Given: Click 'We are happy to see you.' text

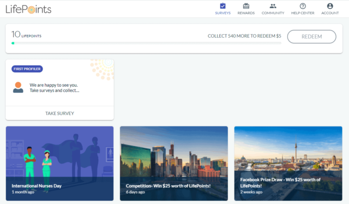Looking at the screenshot, I should tap(53, 85).
